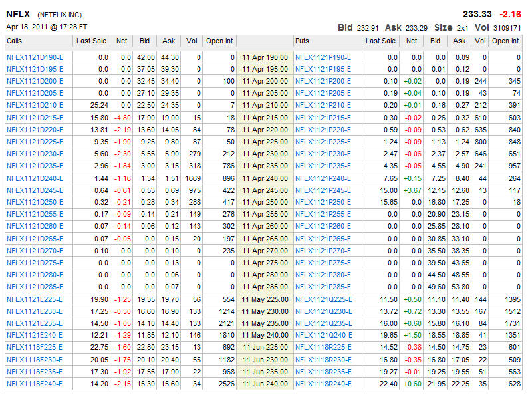Open call contract NFLX1121D265-E

click(35, 239)
